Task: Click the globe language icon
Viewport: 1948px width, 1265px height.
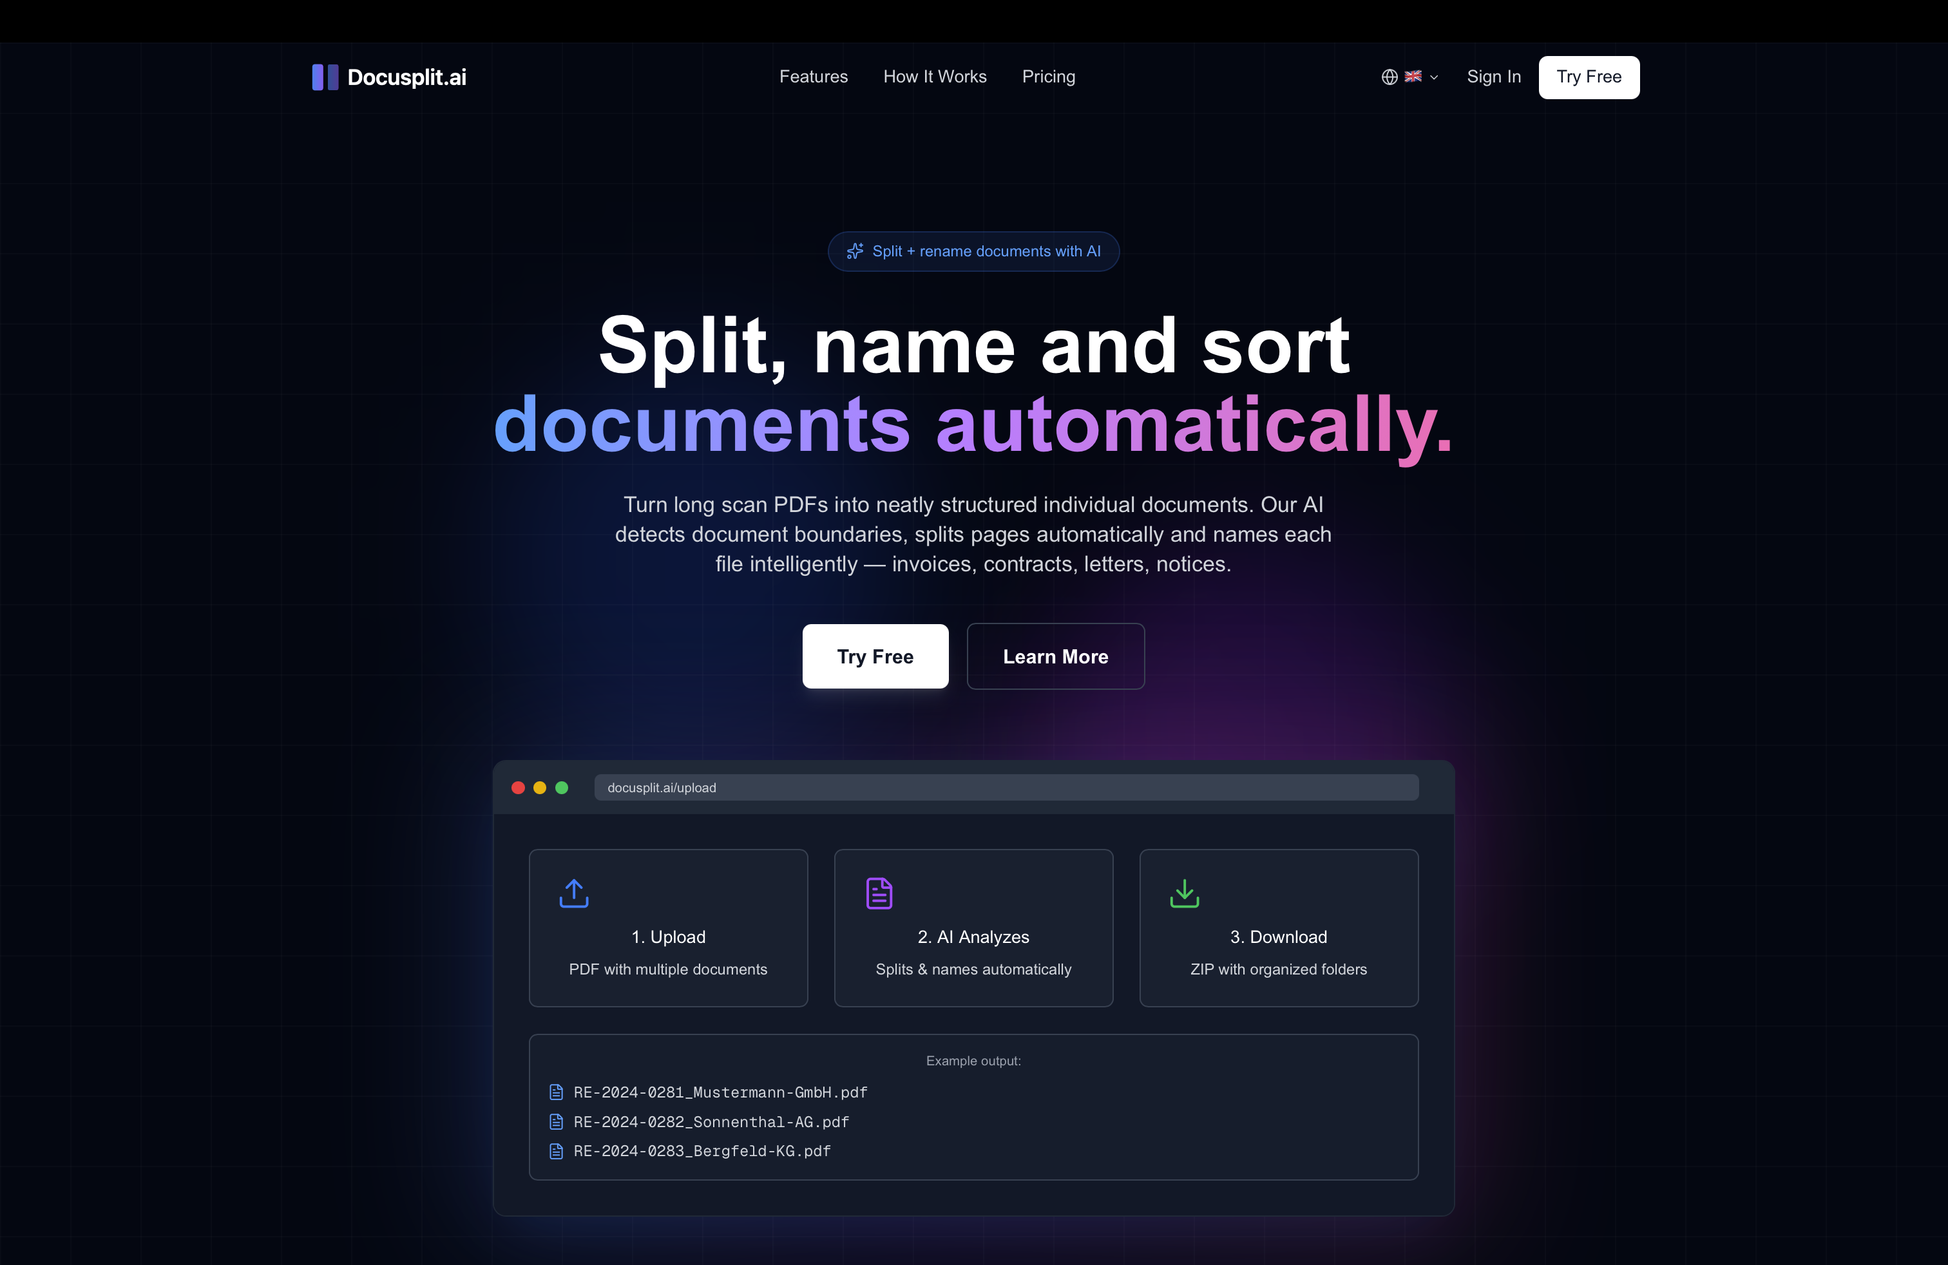Action: point(1389,76)
